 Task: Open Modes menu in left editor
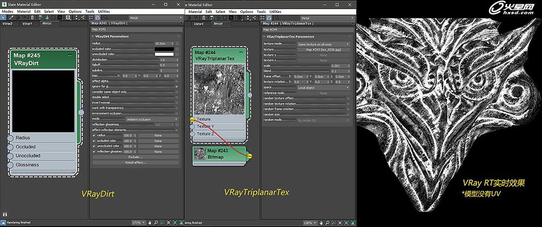tap(8, 11)
